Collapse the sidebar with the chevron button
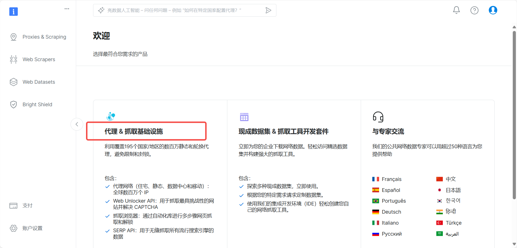 [x=77, y=124]
